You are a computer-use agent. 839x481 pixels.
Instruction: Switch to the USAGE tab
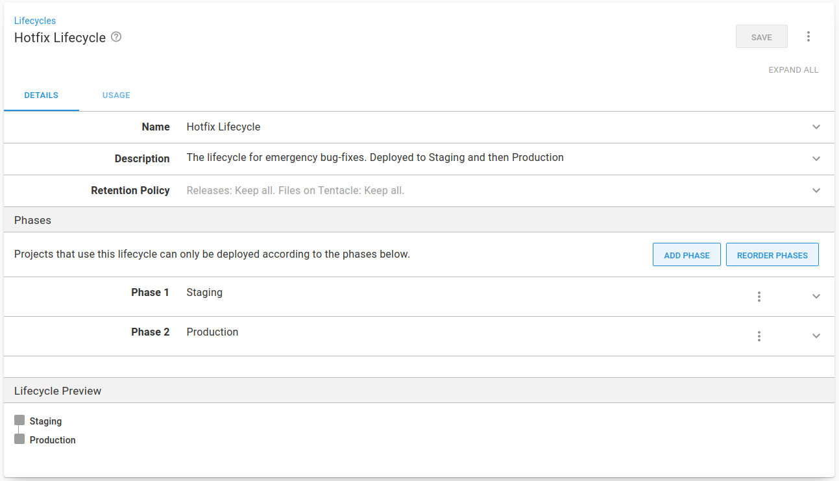[x=116, y=95]
